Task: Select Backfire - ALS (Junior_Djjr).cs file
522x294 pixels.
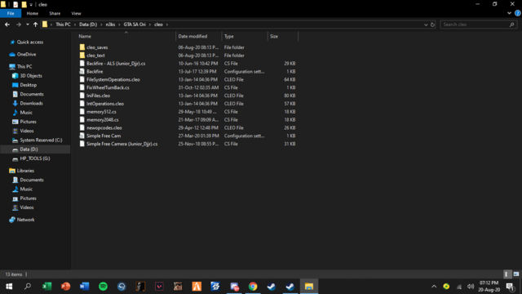Action: pos(116,64)
